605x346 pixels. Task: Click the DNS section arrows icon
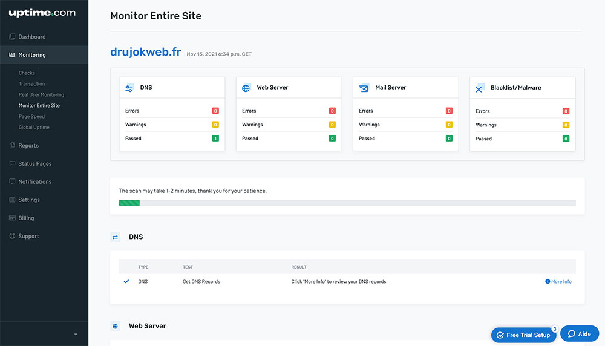(116, 237)
